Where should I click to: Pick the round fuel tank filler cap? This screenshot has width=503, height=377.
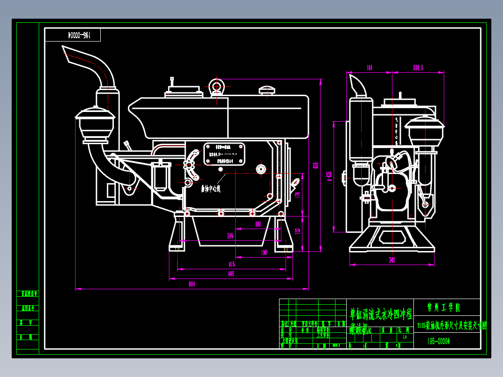click(x=267, y=90)
